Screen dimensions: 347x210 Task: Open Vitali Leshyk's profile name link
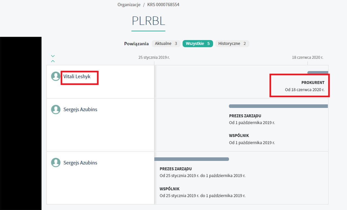tap(77, 76)
